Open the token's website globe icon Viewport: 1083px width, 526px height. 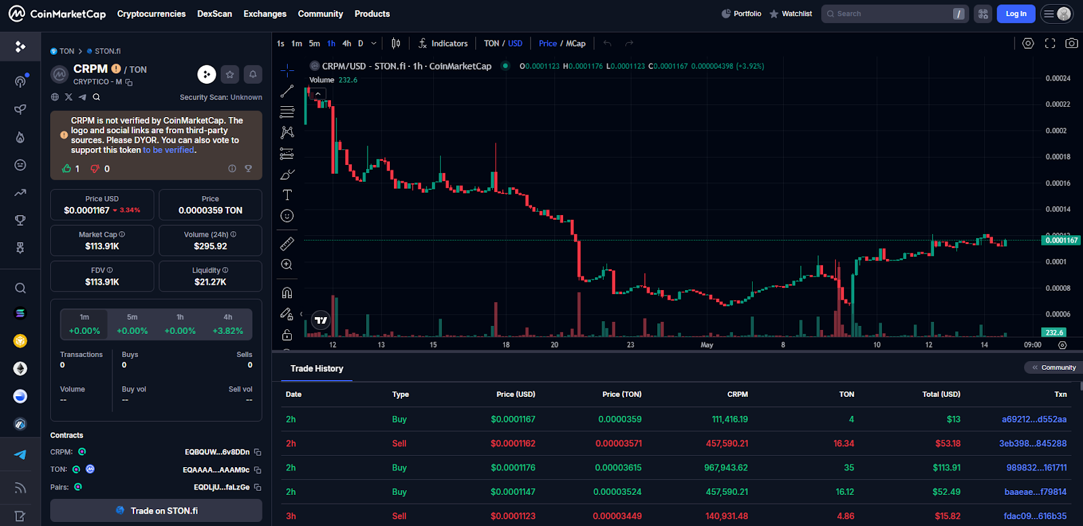click(x=55, y=97)
